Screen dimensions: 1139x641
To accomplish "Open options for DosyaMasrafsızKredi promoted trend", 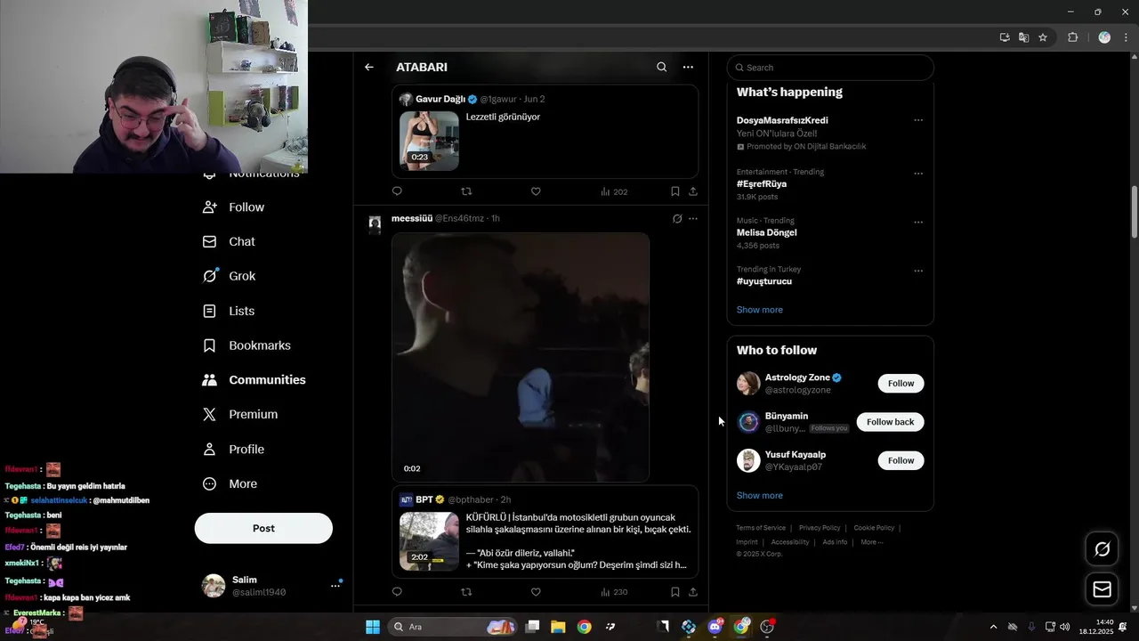I will pyautogui.click(x=918, y=120).
